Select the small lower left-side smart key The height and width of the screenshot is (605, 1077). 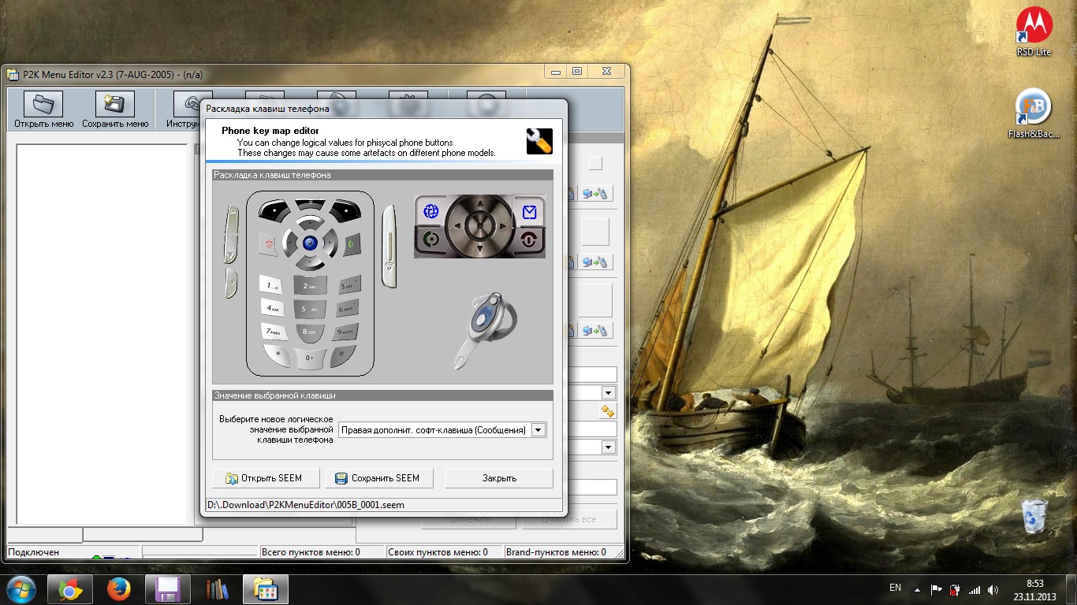(x=230, y=283)
